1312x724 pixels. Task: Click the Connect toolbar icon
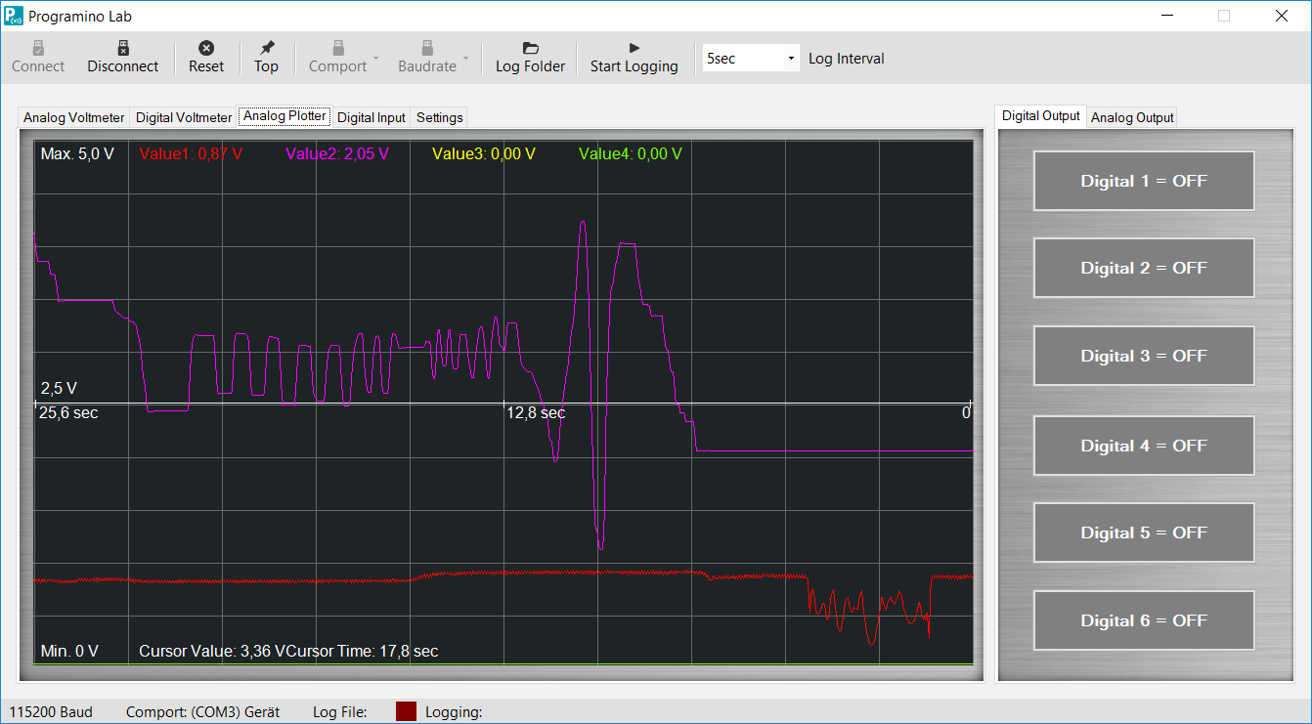tap(37, 56)
